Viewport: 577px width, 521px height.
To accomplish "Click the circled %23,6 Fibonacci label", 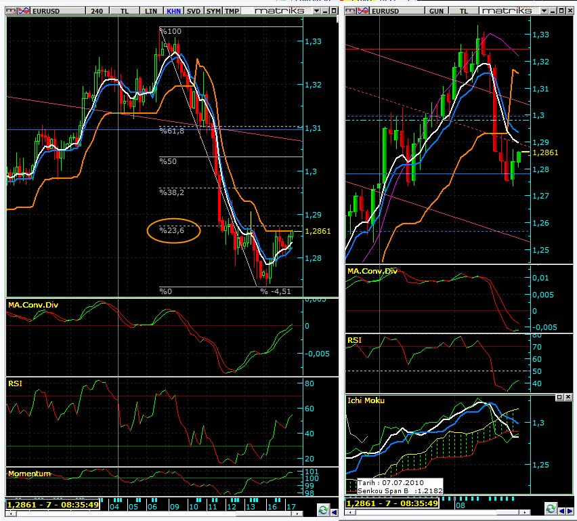I will tap(172, 230).
